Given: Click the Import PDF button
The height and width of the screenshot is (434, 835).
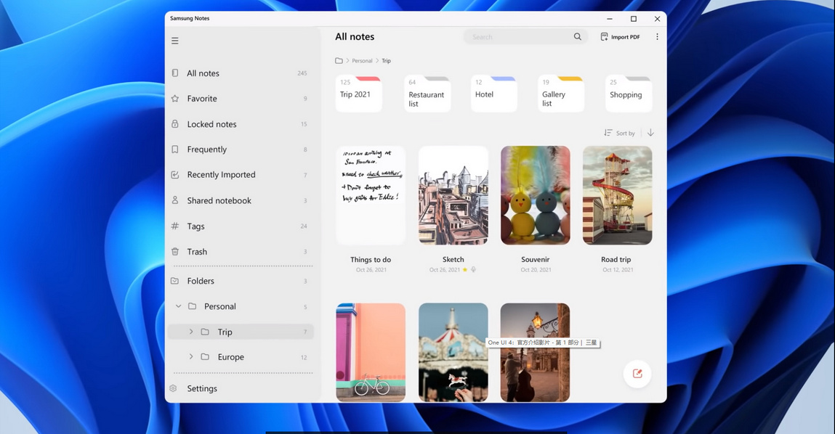Looking at the screenshot, I should [620, 37].
